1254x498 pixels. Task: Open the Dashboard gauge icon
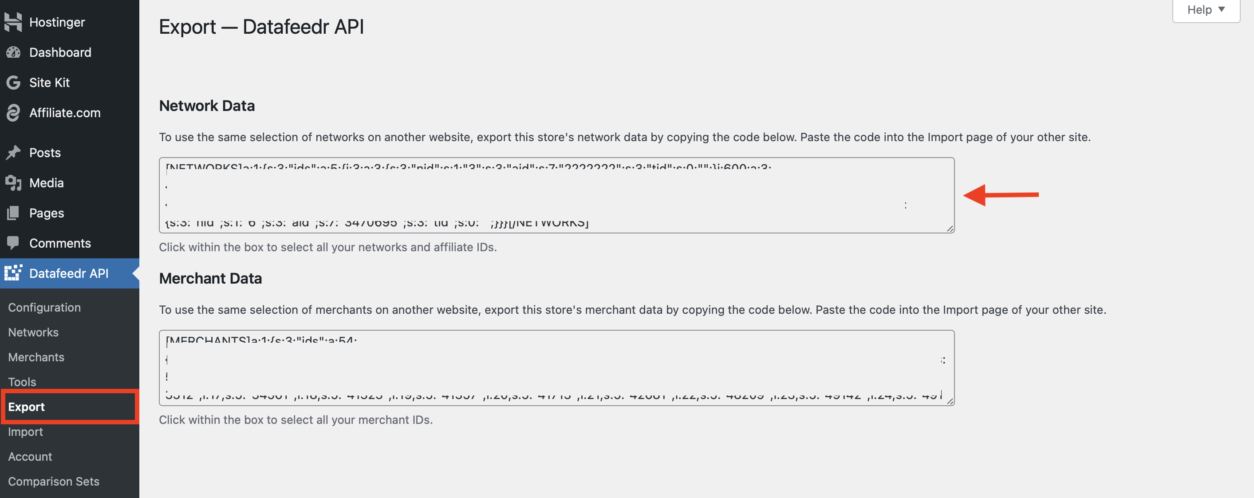[13, 52]
